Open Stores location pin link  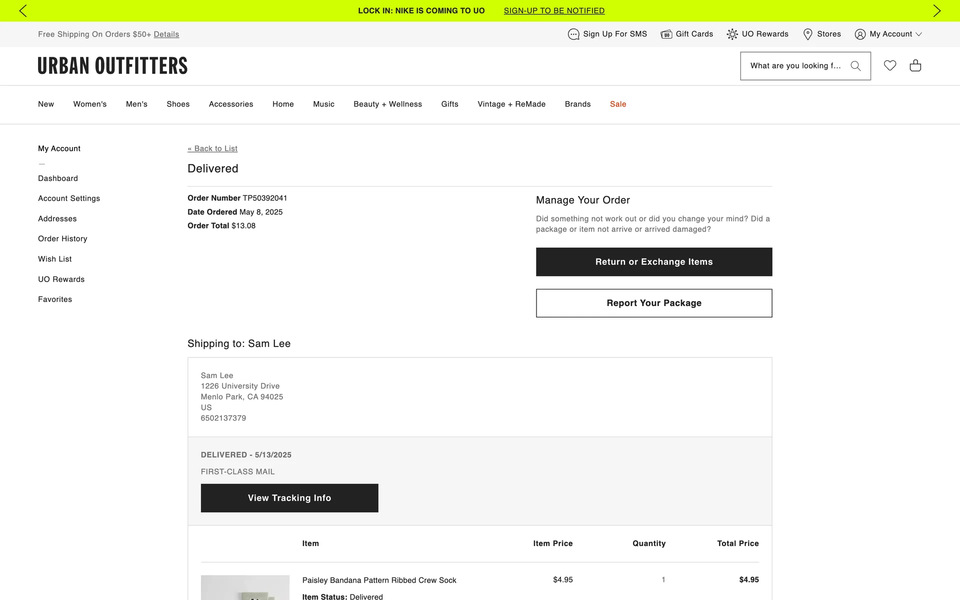807,34
